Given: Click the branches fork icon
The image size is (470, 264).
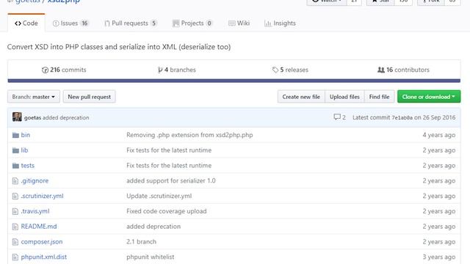Looking at the screenshot, I should coord(160,70).
